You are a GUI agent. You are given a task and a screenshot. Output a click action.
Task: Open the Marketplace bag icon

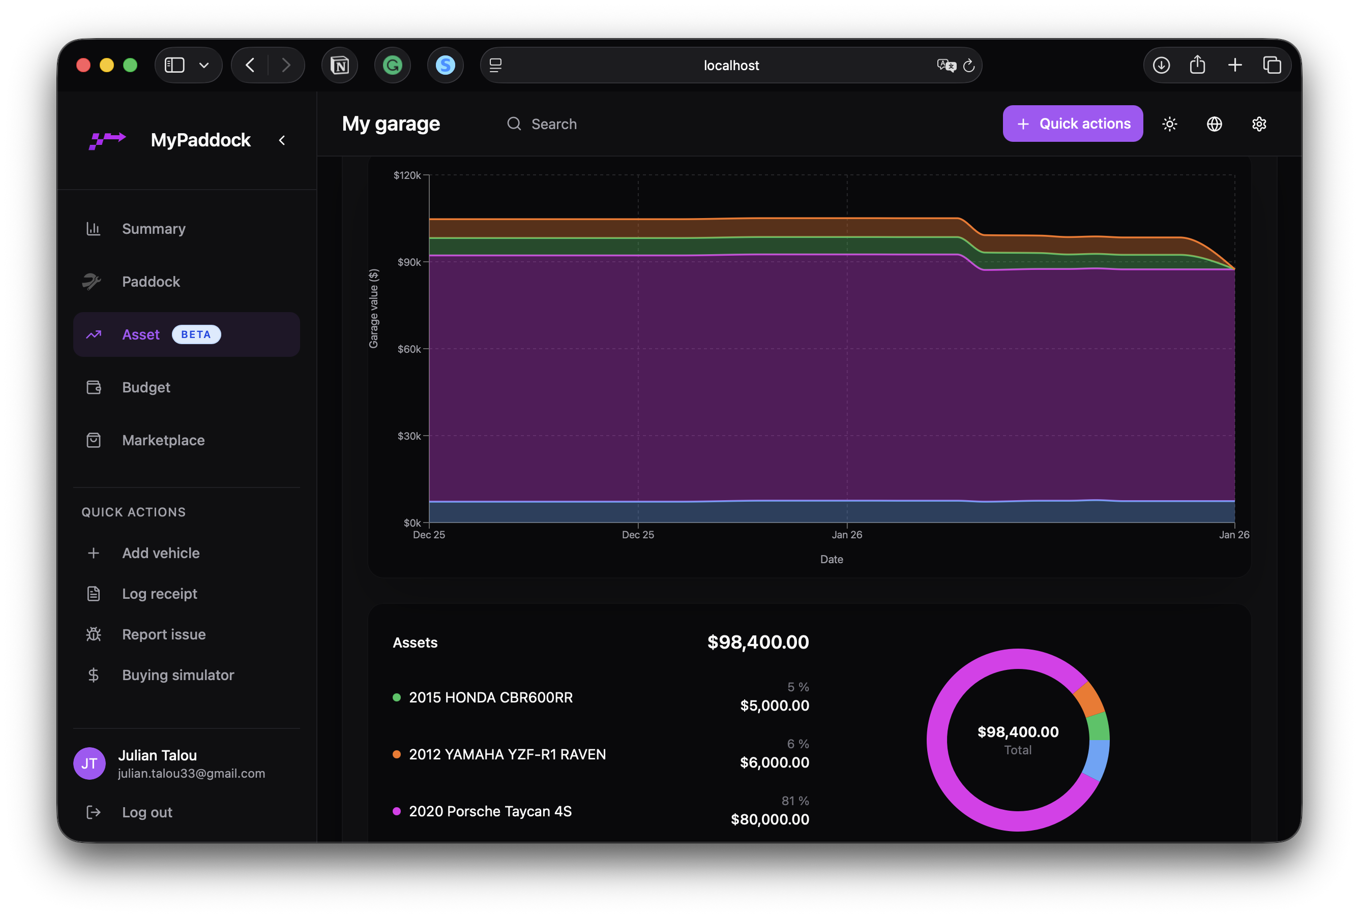point(94,440)
